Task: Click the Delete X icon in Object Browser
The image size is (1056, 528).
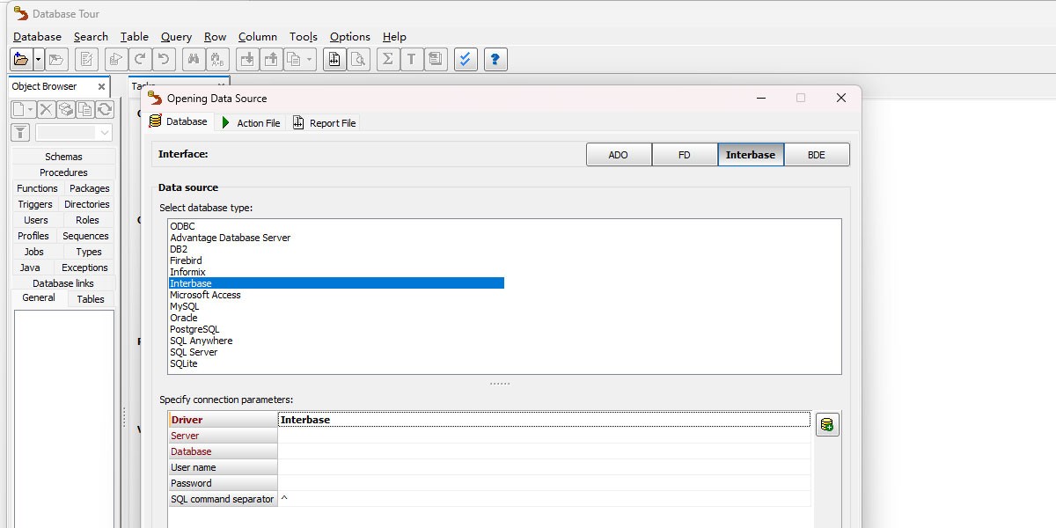Action: point(46,109)
